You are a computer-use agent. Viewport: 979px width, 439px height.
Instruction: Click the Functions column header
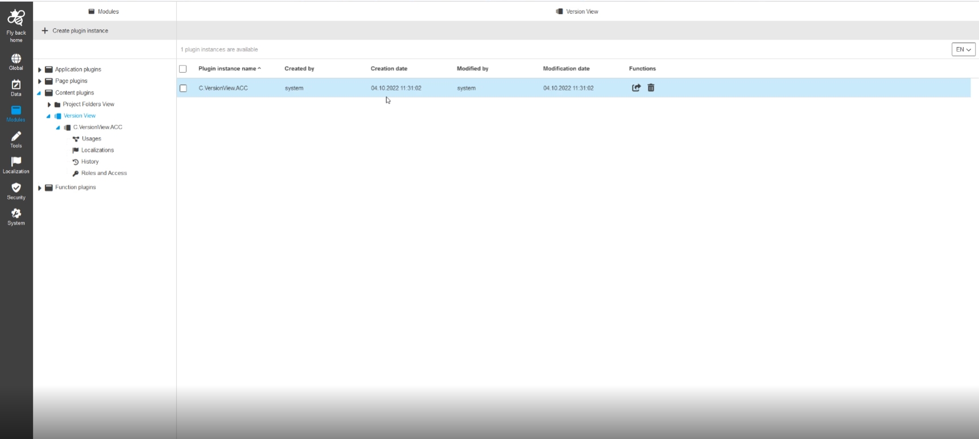pos(642,69)
